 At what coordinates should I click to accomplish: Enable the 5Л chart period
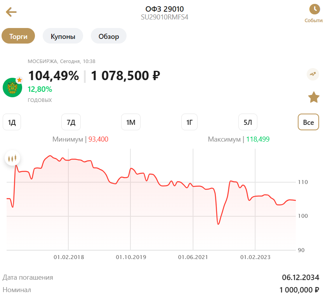point(248,122)
